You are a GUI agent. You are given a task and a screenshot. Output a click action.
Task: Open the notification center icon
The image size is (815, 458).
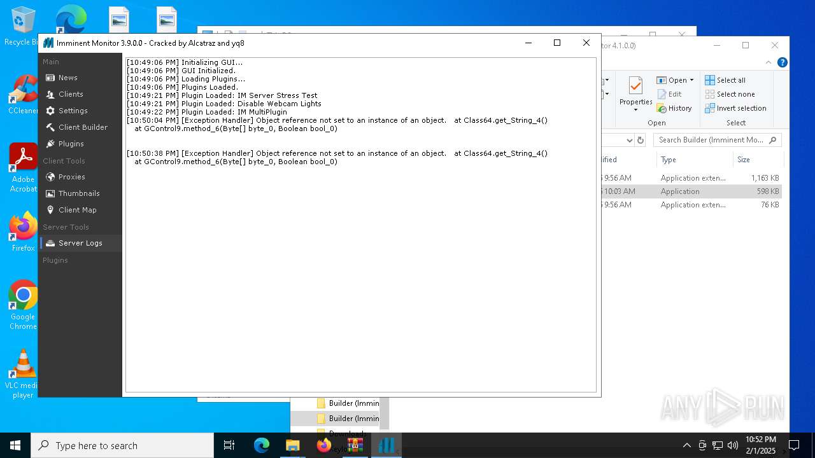point(794,445)
